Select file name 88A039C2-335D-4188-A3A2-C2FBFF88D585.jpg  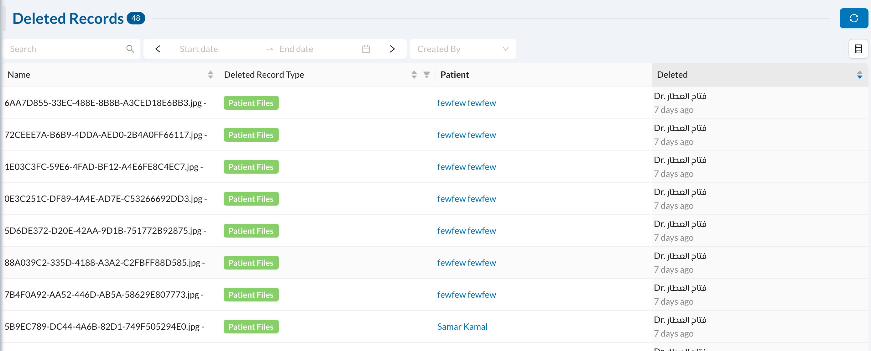102,263
